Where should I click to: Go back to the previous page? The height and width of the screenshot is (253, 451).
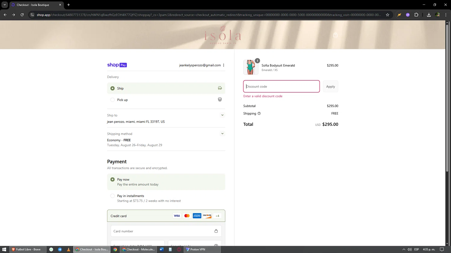pyautogui.click(x=5, y=15)
